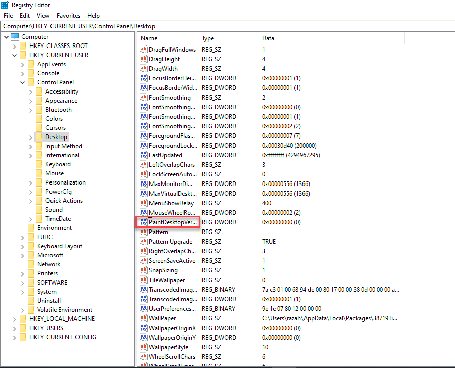The height and width of the screenshot is (368, 455).
Task: Open the Edit menu
Action: click(25, 16)
